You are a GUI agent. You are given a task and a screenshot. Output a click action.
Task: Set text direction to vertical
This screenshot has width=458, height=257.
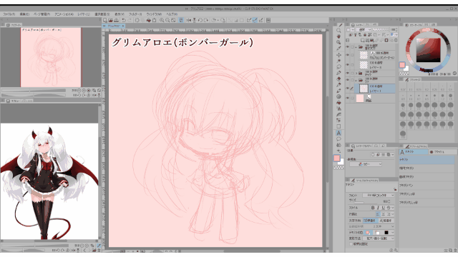click(386, 221)
